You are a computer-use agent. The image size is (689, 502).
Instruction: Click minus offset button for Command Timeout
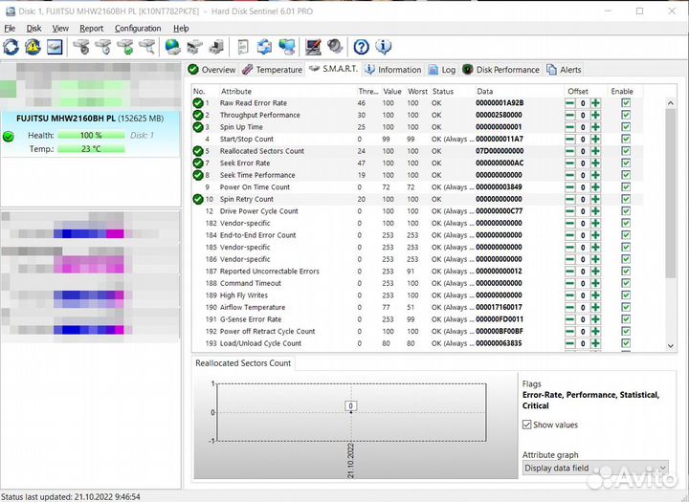(x=570, y=283)
